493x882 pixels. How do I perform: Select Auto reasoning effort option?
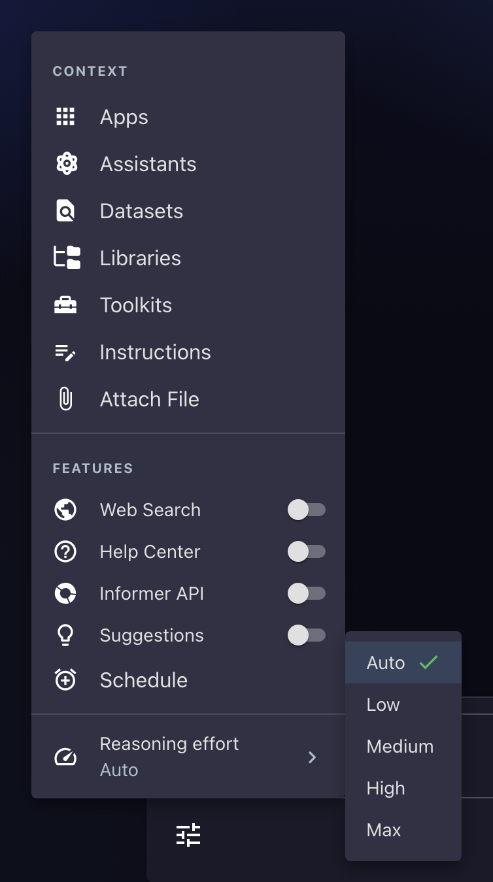coord(403,662)
